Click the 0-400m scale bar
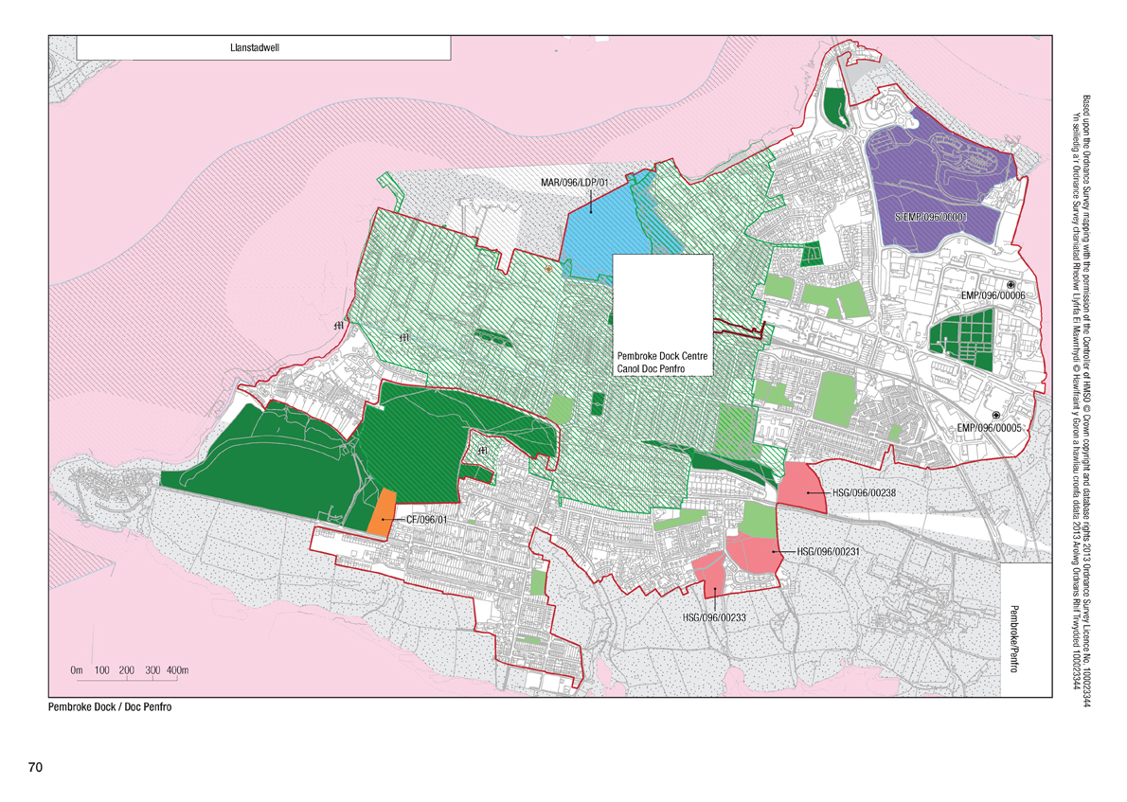The width and height of the screenshot is (1127, 802). pos(128,669)
